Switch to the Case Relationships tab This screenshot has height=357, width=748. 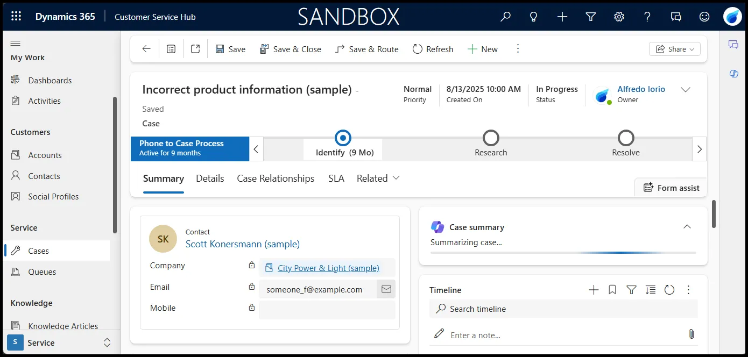pyautogui.click(x=276, y=178)
